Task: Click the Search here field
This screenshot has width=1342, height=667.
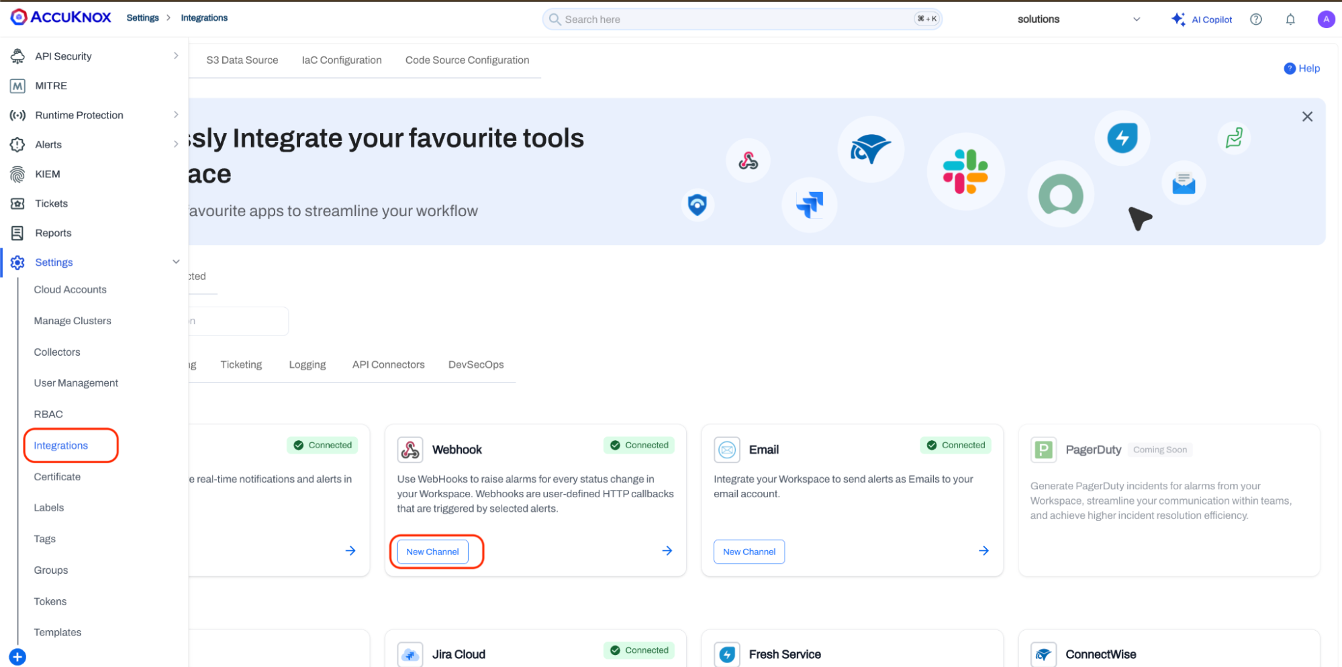Action: click(742, 19)
